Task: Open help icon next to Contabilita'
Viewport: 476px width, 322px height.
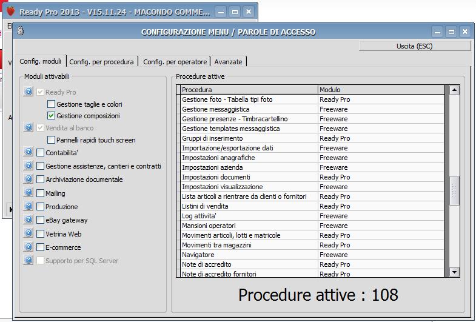Action: click(x=28, y=152)
